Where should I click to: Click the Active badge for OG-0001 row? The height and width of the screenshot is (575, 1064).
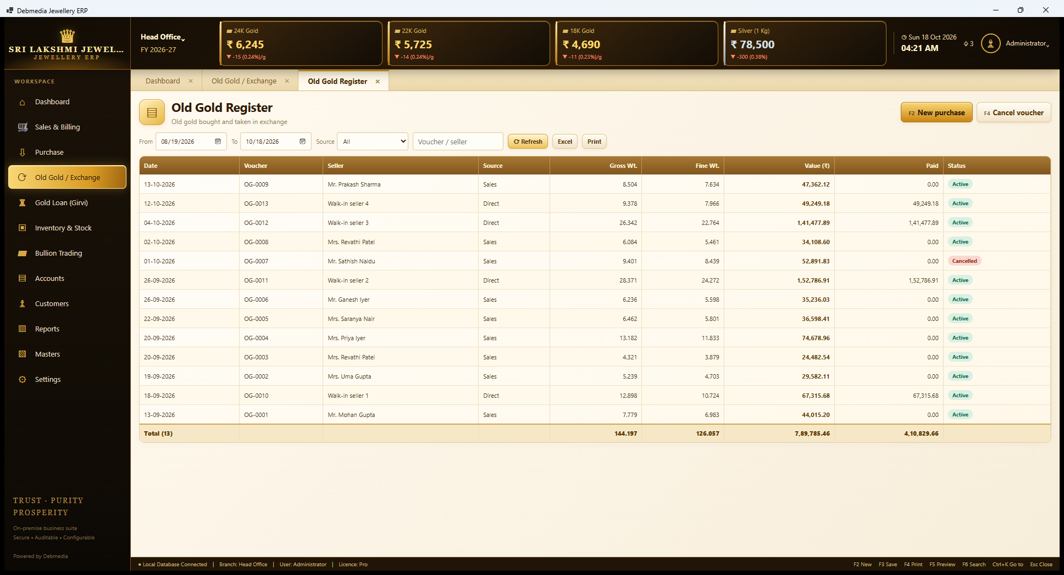[960, 415]
